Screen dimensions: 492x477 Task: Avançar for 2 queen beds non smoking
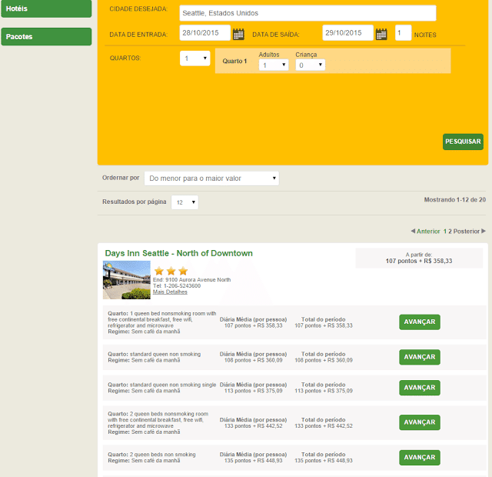click(x=420, y=458)
